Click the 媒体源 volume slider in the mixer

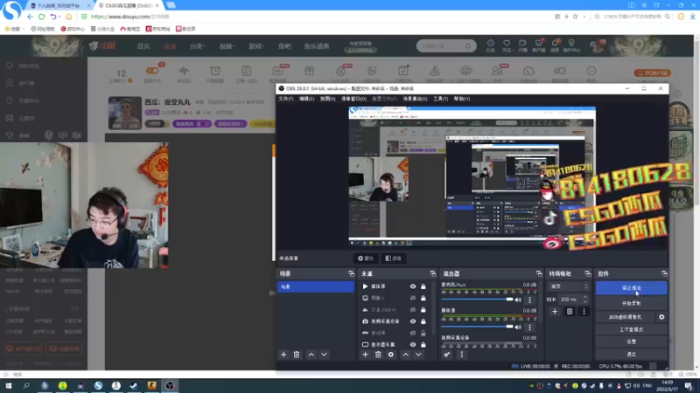click(477, 327)
